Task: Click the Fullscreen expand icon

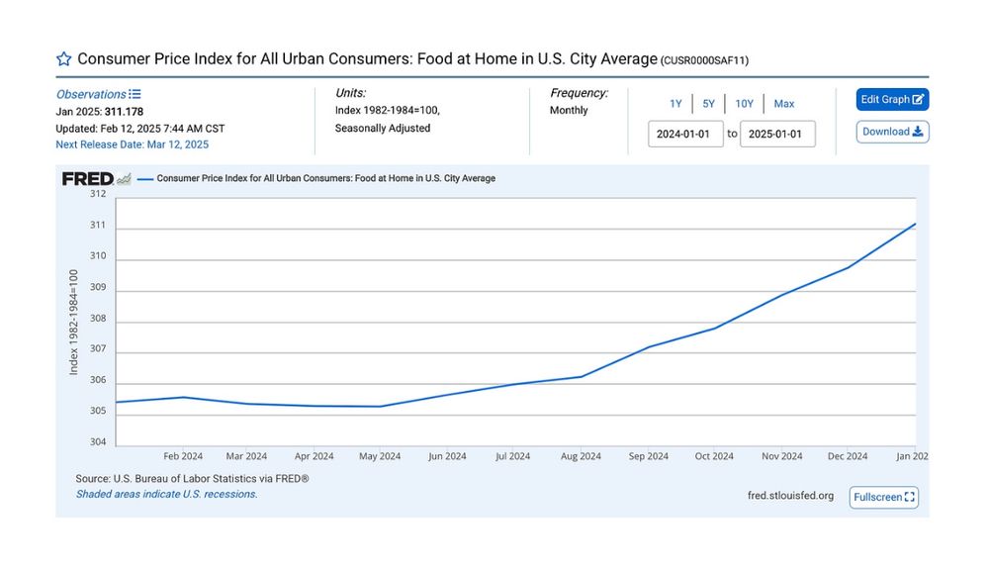Action: point(910,497)
